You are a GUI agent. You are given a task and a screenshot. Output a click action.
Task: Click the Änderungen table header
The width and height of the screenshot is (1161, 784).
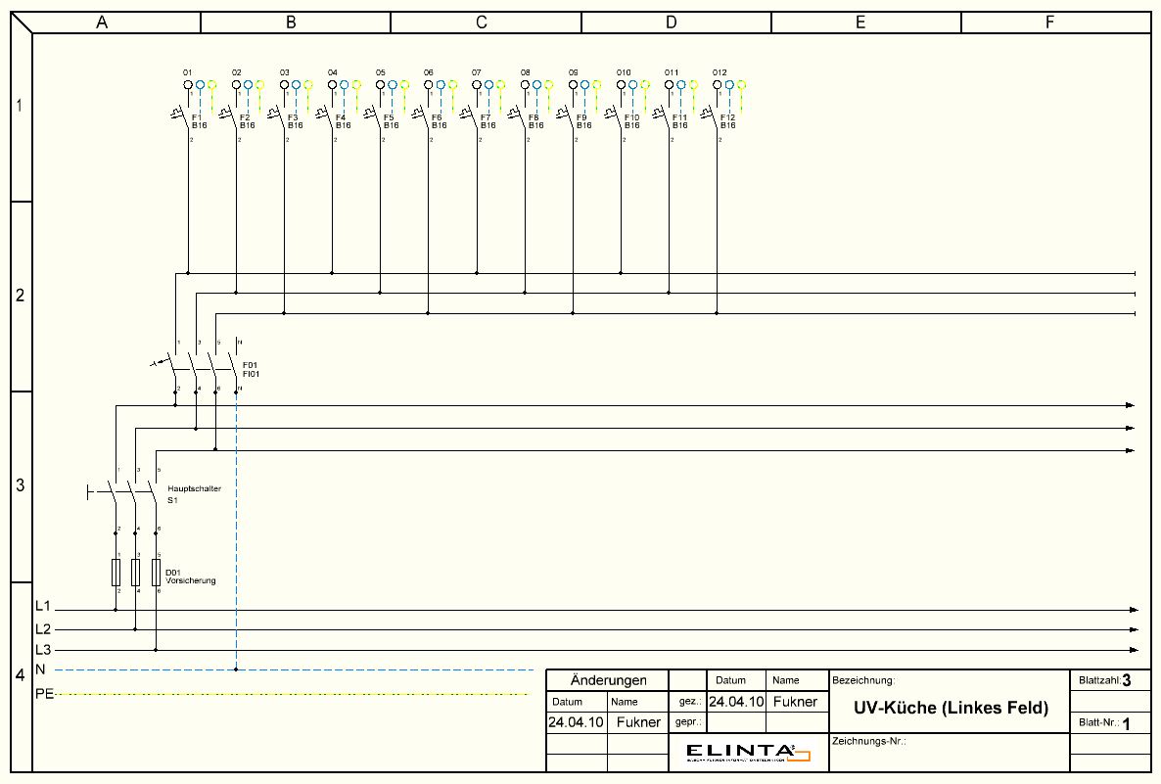click(608, 680)
